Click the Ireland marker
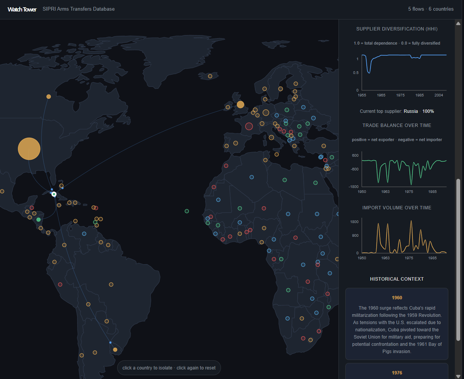 [x=228, y=107]
